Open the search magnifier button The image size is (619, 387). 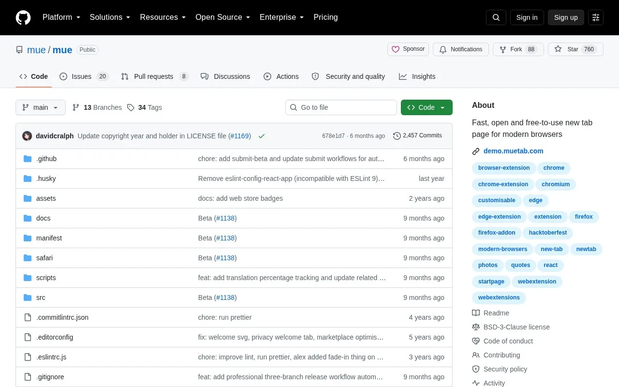point(496,17)
